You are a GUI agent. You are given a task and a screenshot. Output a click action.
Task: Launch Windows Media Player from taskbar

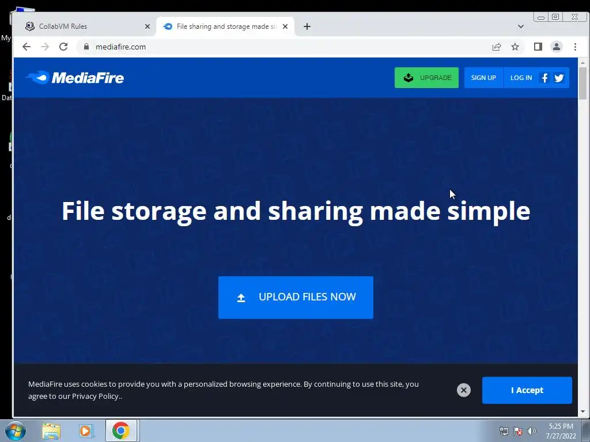pyautogui.click(x=85, y=430)
